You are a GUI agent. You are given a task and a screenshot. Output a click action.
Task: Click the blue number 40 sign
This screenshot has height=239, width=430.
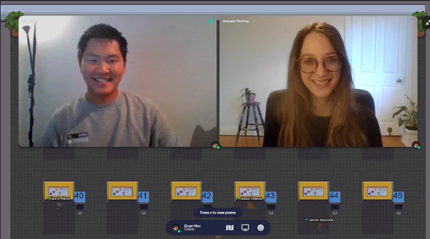(79, 196)
